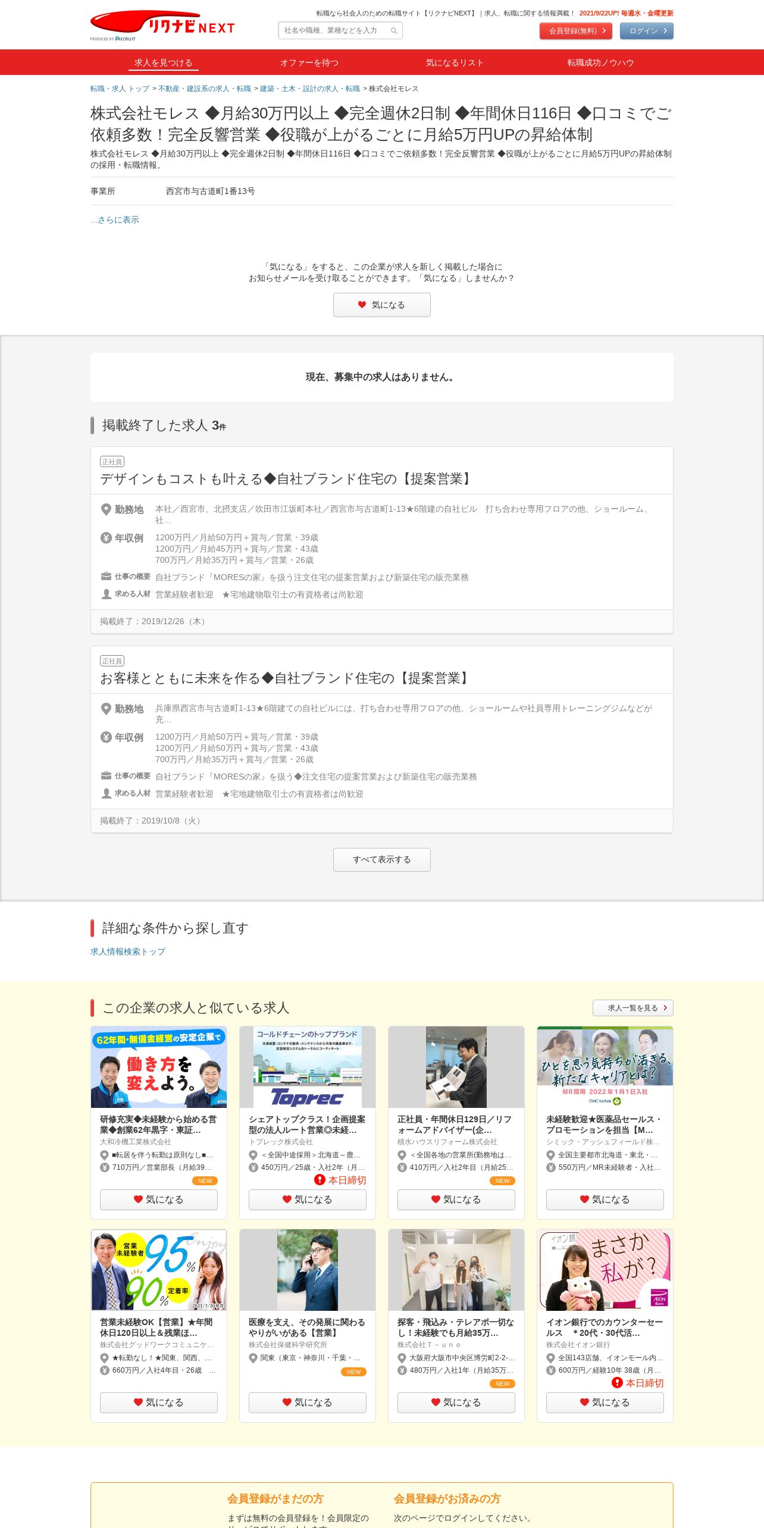Open the グッドワークコミュニケーションズ 95% banner

tap(159, 1270)
